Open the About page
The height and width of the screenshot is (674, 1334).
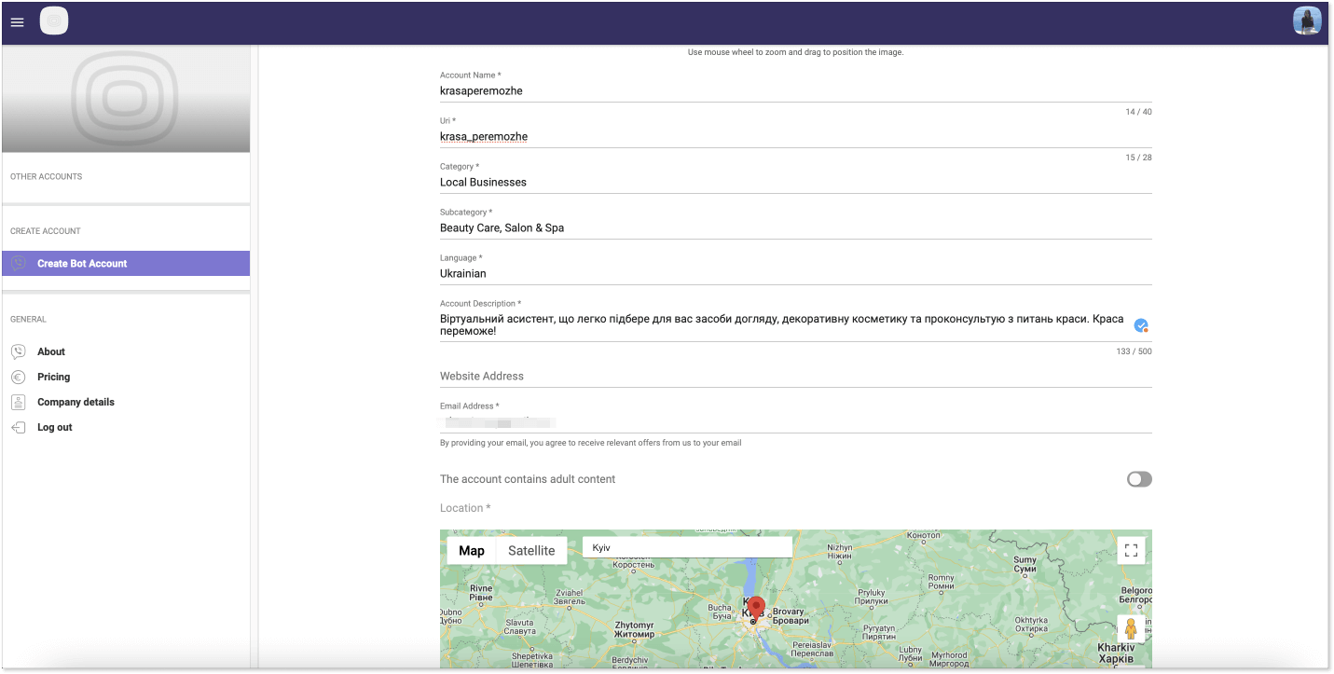[51, 351]
